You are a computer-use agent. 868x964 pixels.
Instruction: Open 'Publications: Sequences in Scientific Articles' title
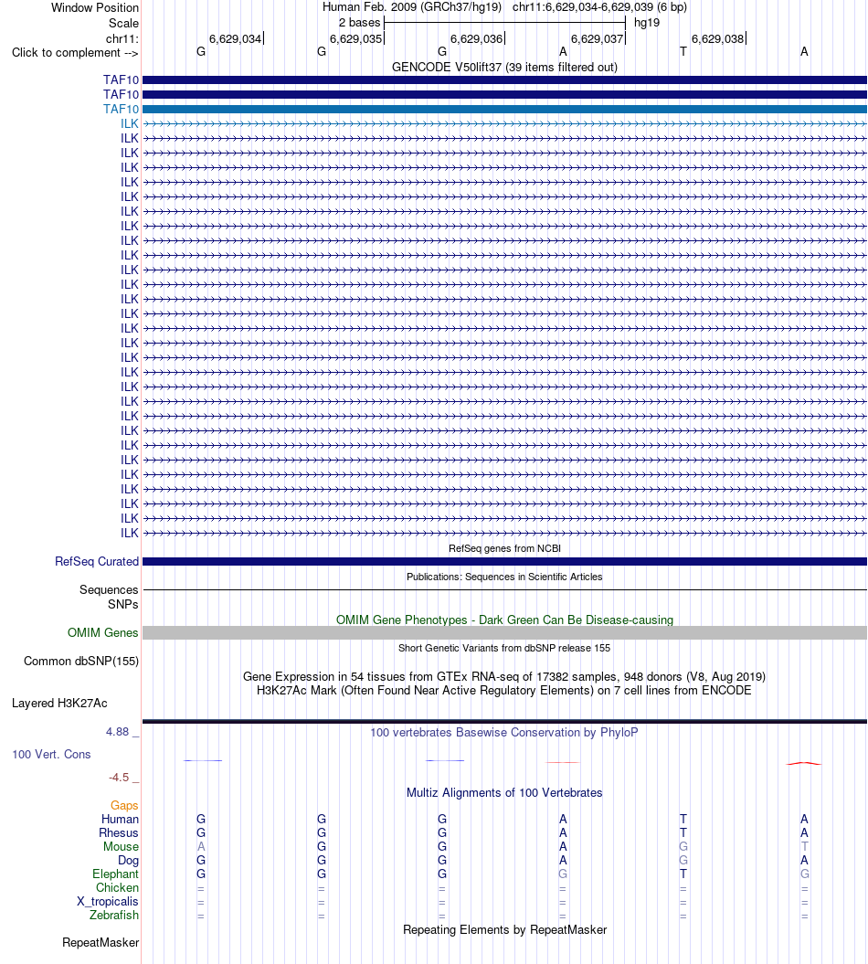click(x=504, y=577)
